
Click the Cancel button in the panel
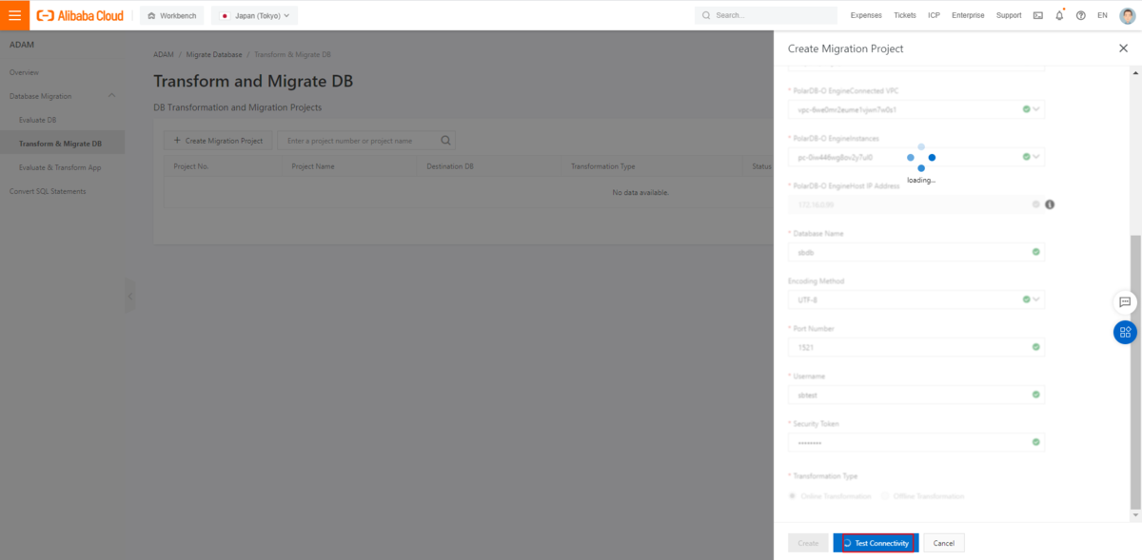pos(944,543)
